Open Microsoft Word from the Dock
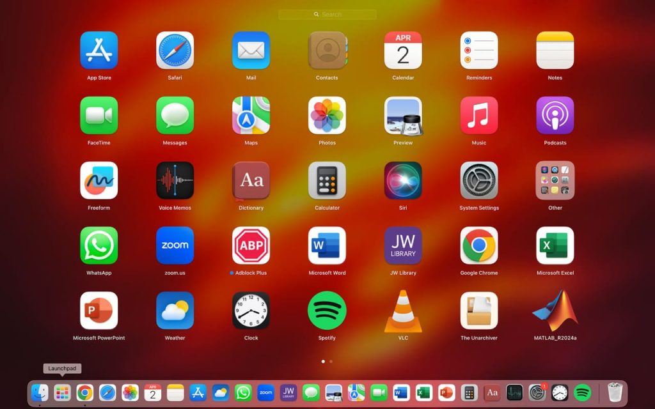The height and width of the screenshot is (409, 655). coord(402,393)
